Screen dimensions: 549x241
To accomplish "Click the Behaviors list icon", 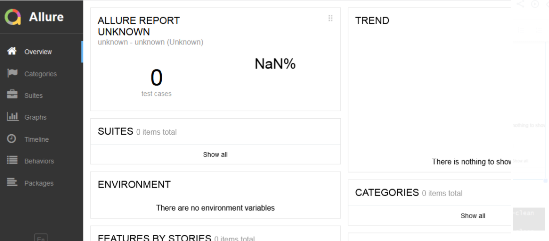I will [12, 161].
